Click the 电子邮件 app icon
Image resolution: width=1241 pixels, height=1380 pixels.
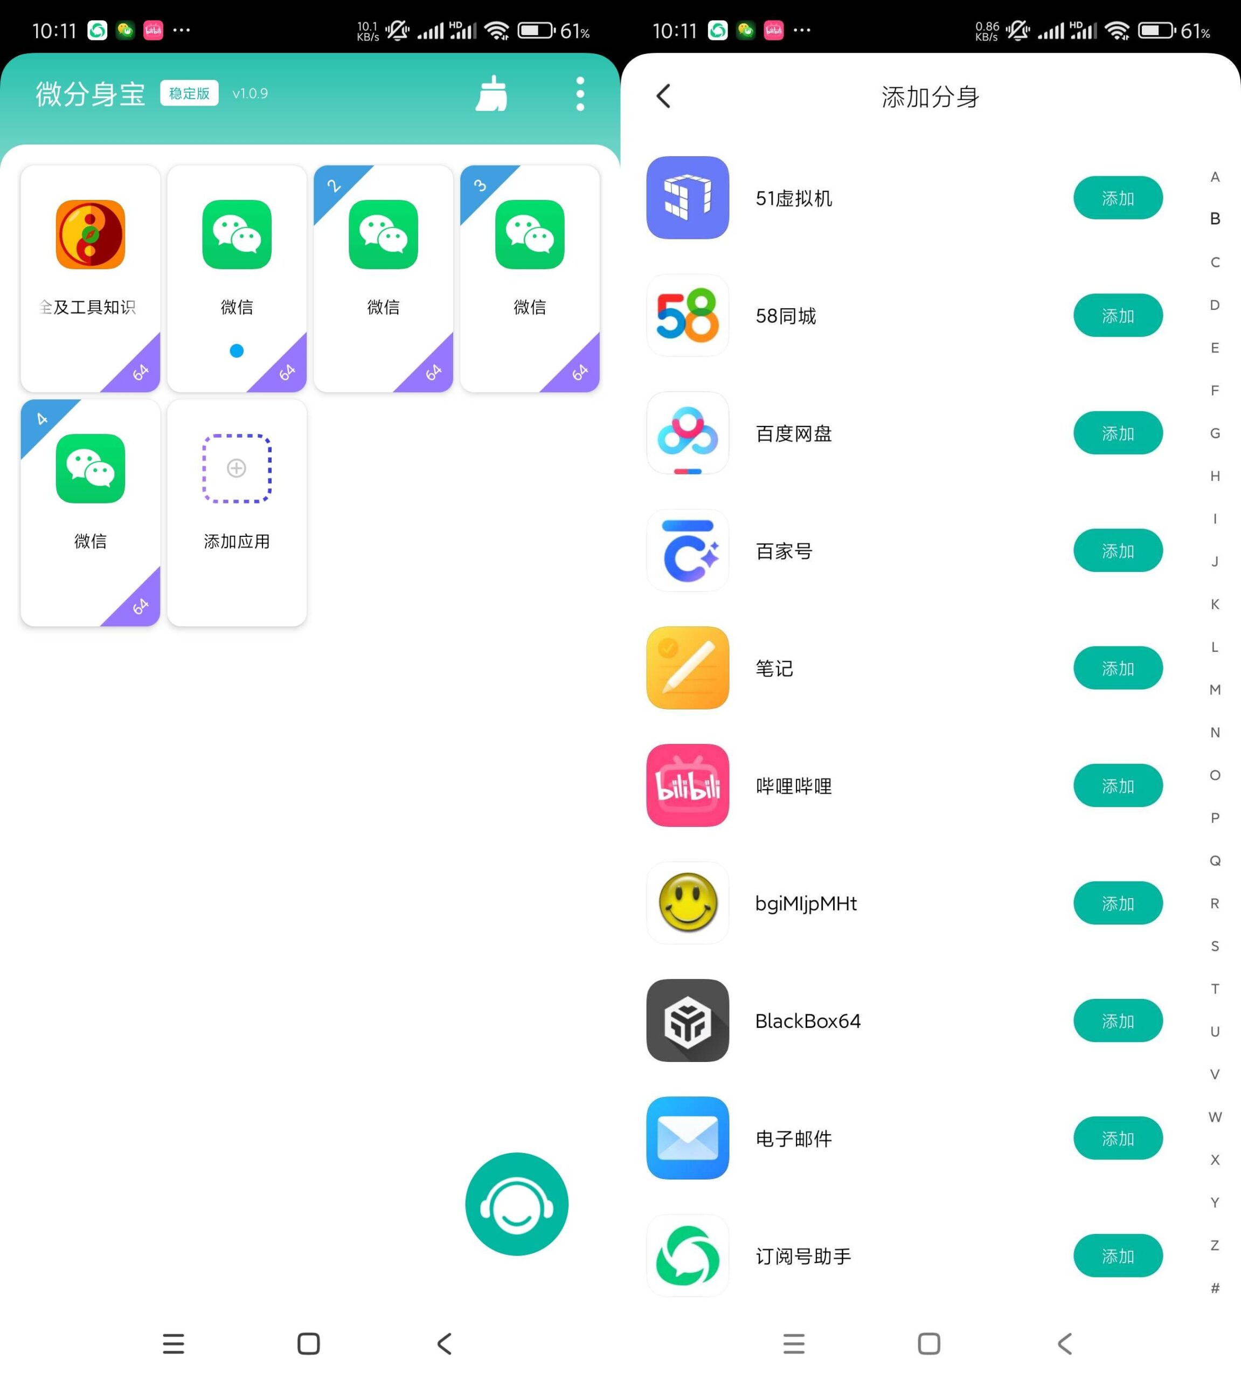[688, 1137]
